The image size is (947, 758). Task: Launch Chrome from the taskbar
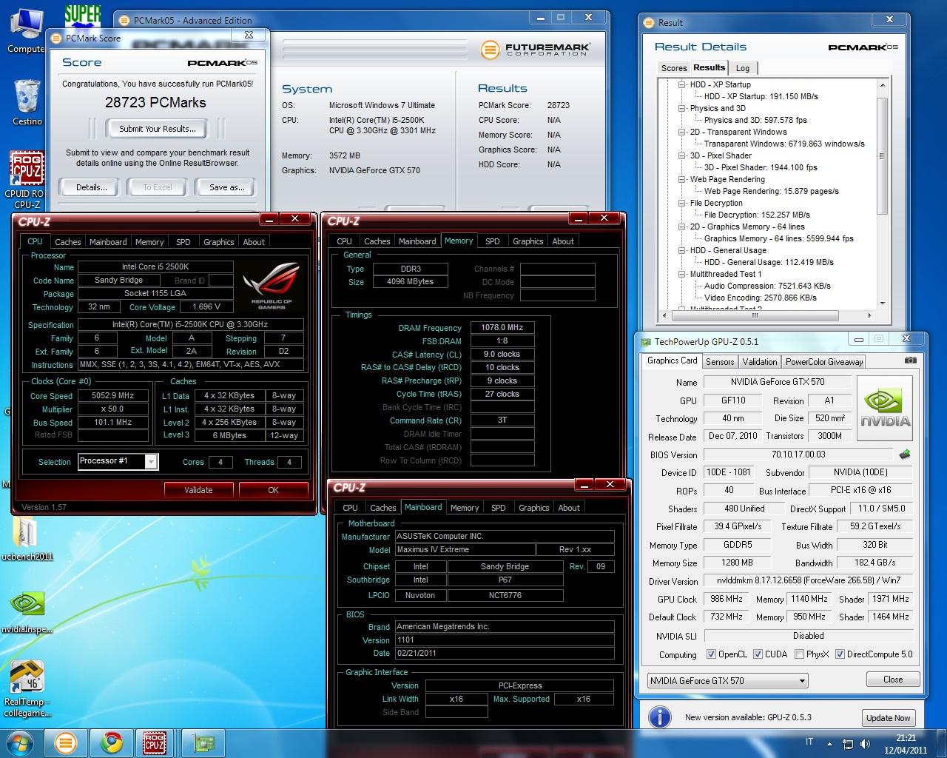click(112, 742)
